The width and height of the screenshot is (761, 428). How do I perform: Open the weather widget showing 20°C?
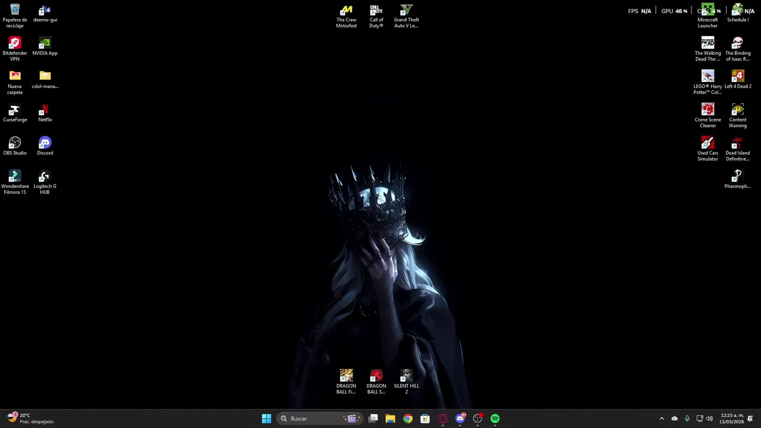31,418
